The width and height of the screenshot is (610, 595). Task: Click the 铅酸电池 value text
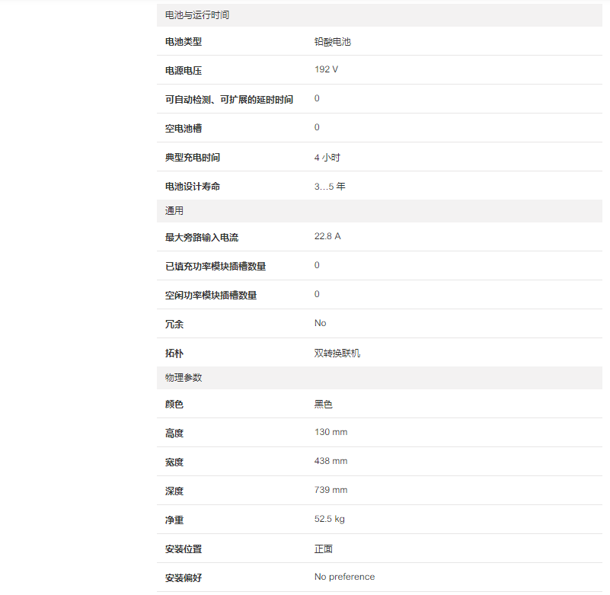point(333,42)
